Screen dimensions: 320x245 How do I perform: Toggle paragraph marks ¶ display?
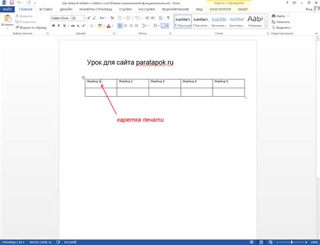(x=168, y=18)
